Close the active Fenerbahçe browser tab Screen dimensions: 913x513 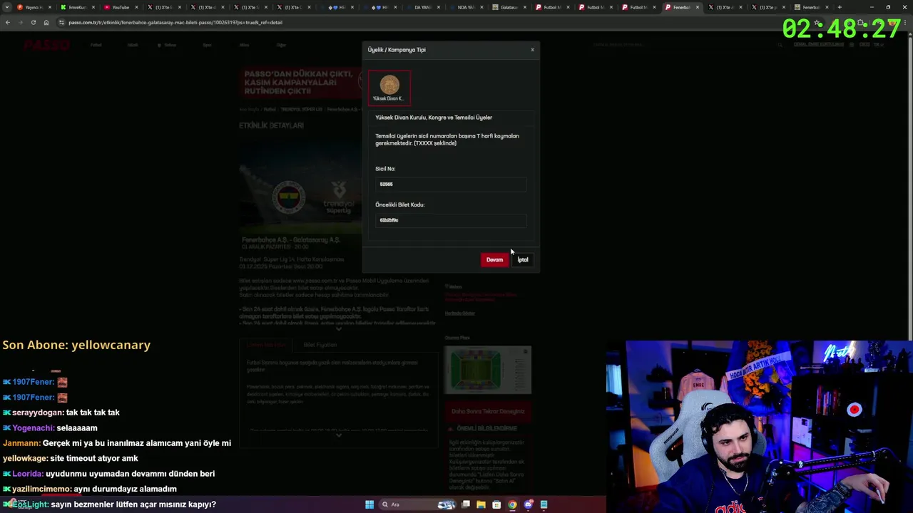point(698,7)
